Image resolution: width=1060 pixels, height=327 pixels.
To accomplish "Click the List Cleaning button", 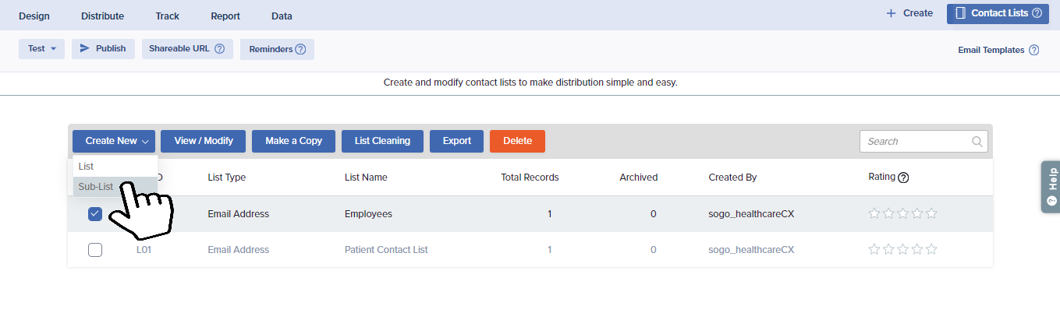I will pos(382,141).
